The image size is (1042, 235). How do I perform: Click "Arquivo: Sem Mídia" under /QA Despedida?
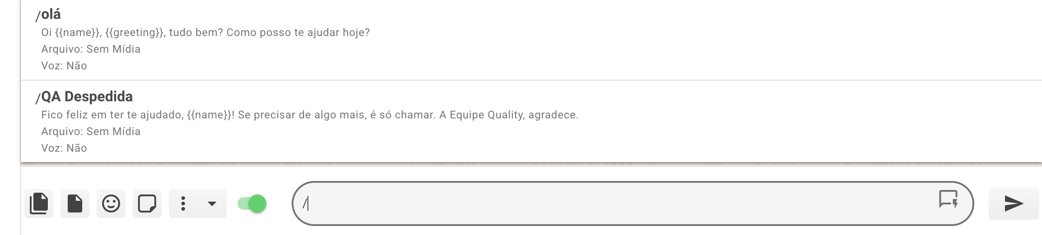91,131
